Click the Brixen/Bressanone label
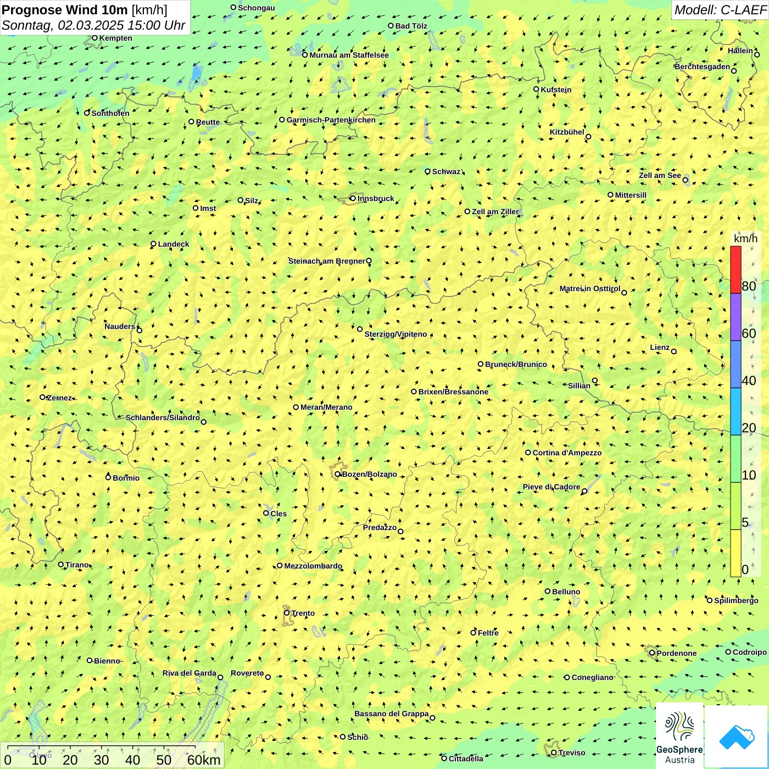The width and height of the screenshot is (769, 769). click(453, 392)
